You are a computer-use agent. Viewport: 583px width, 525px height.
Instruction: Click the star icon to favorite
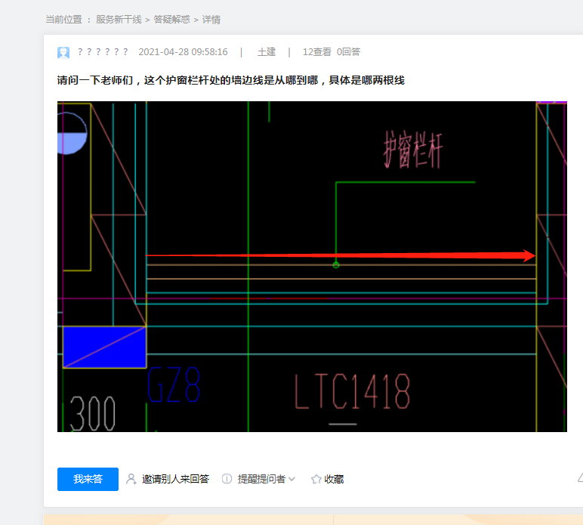pos(316,479)
